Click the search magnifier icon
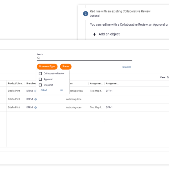Viewport: 169px width, 169px height. pos(39,58)
